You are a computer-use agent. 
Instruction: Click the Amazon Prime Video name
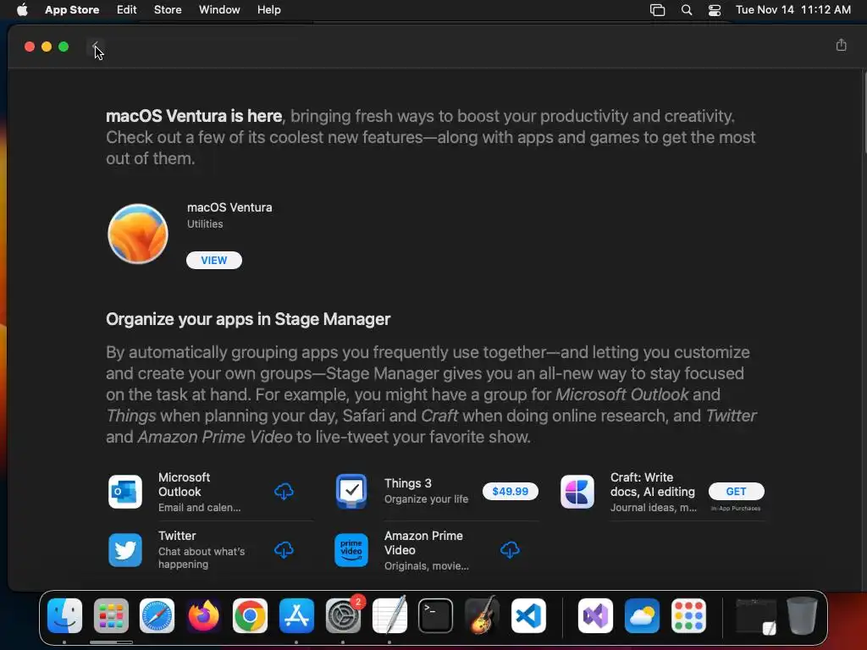coord(423,543)
